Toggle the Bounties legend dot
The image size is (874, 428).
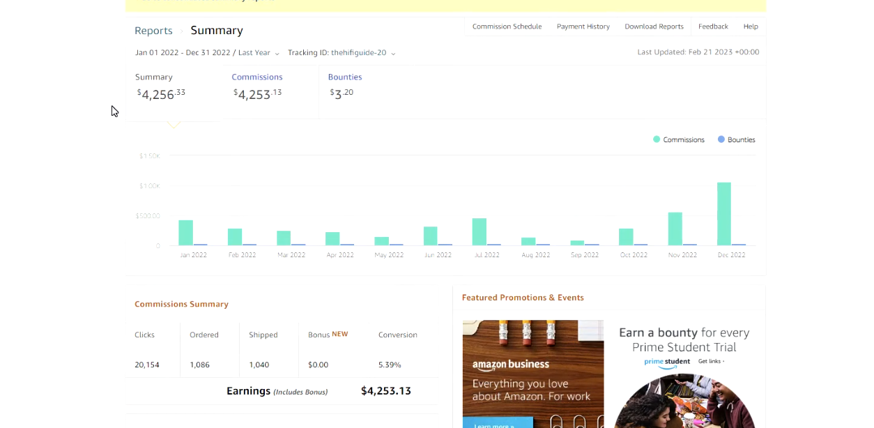tap(721, 139)
